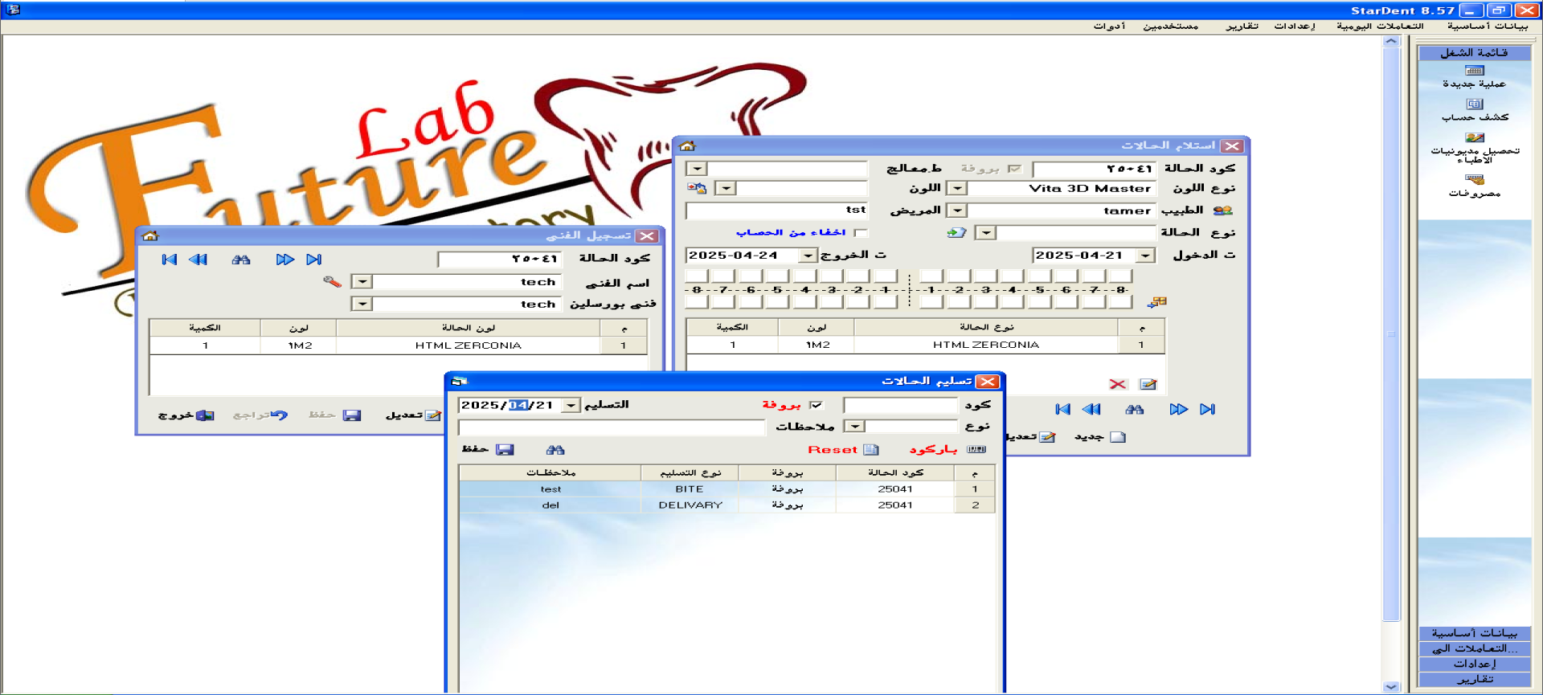
Task: Click binoculars search in استلام الحالات
Action: pos(1135,409)
